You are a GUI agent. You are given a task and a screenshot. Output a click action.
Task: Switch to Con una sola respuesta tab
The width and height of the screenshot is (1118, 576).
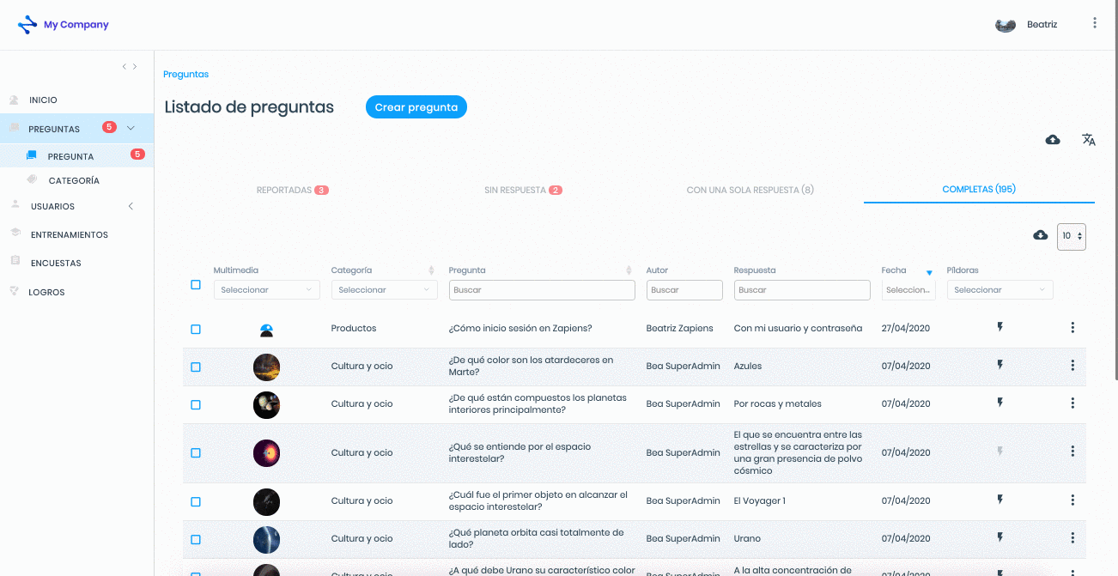(x=750, y=190)
